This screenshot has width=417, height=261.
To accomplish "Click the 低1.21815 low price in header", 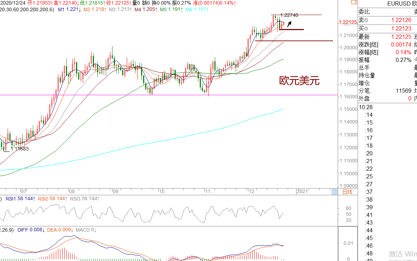I will tap(93, 3).
